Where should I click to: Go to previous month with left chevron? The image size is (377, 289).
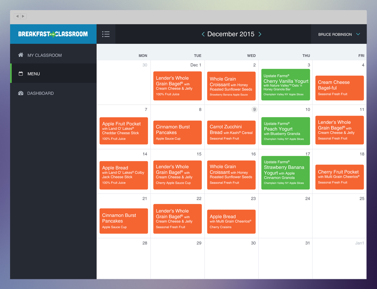tap(203, 34)
